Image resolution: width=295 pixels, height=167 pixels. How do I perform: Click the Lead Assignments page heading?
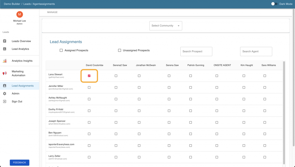coord(66,42)
